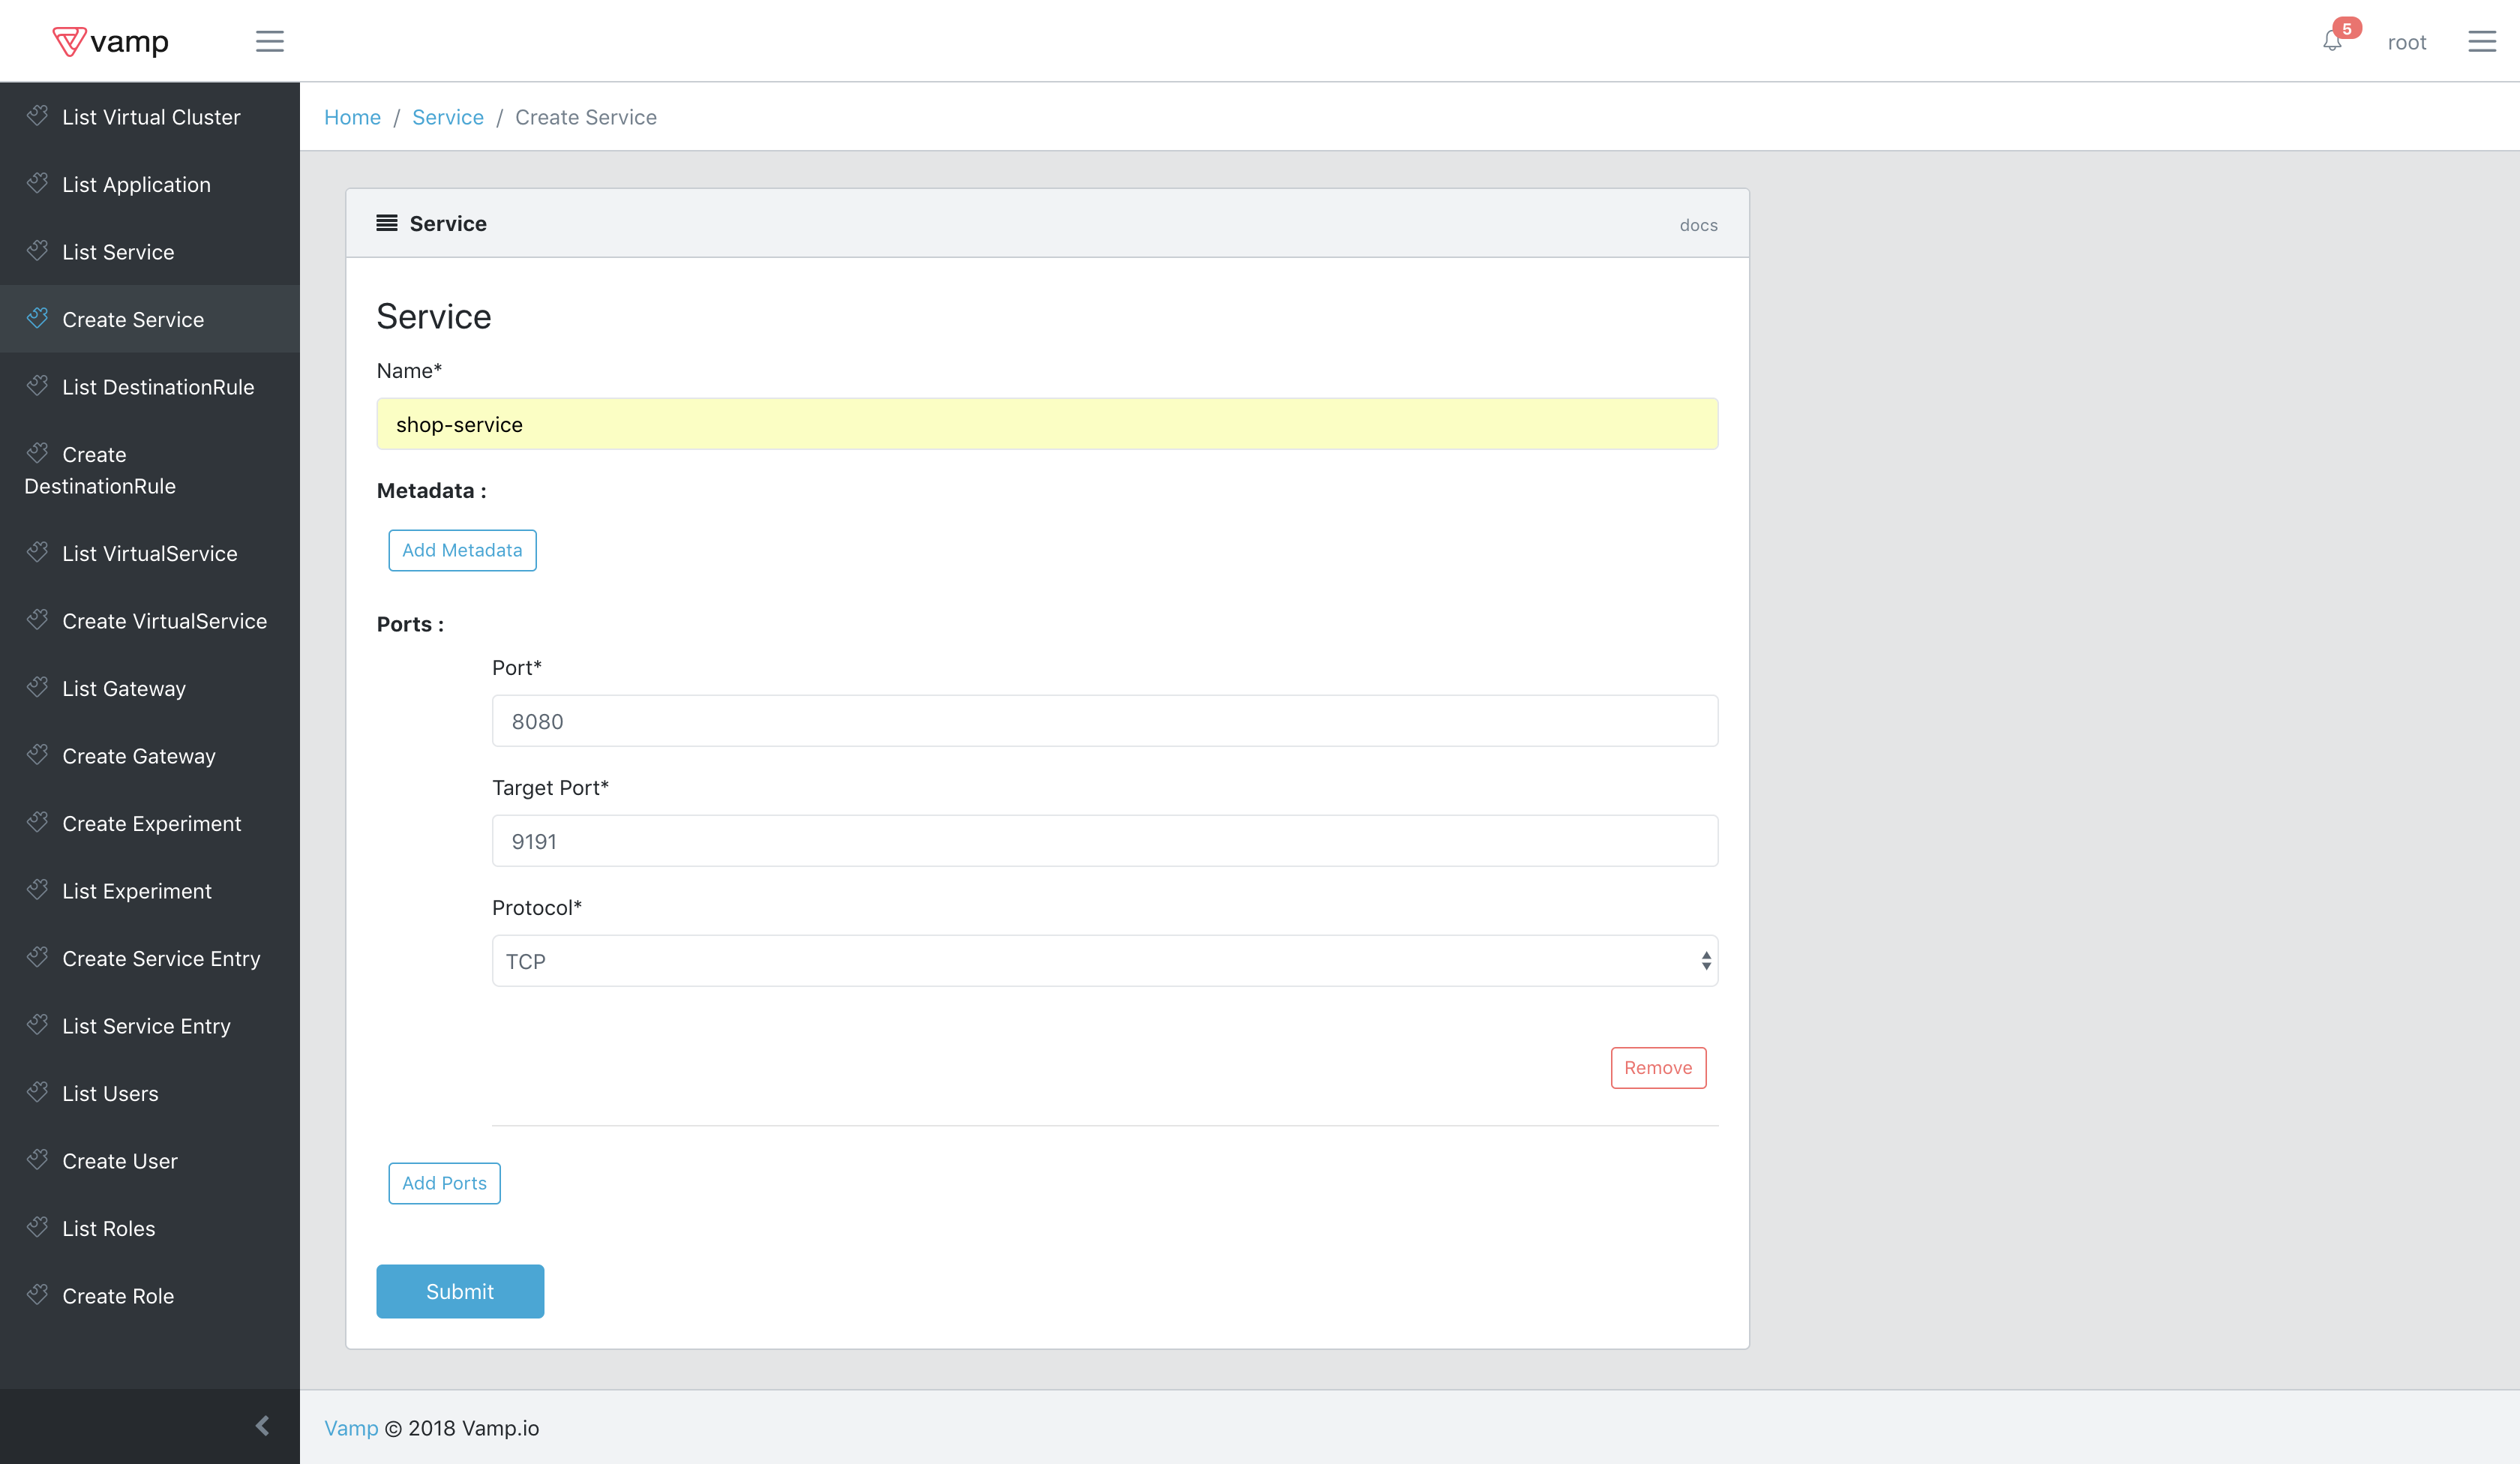Open the right-side hamburger menu
The width and height of the screenshot is (2520, 1464).
coord(2481,41)
